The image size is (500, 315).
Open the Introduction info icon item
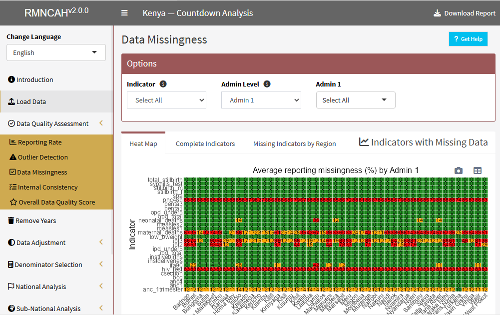coord(11,79)
